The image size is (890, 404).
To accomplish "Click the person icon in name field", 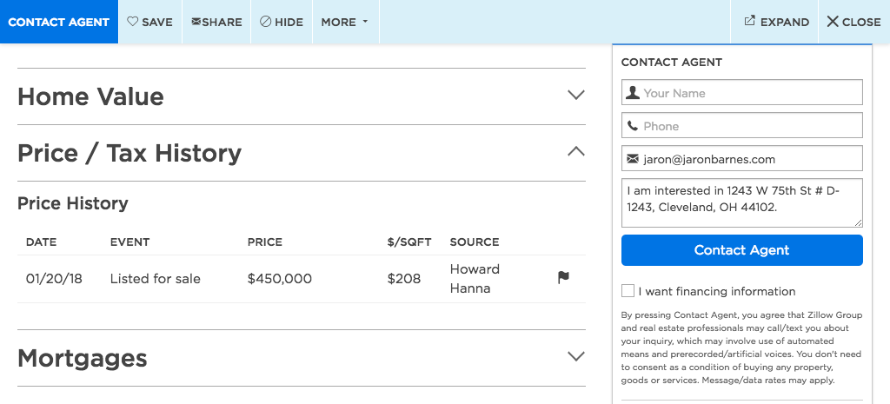I will pyautogui.click(x=633, y=93).
